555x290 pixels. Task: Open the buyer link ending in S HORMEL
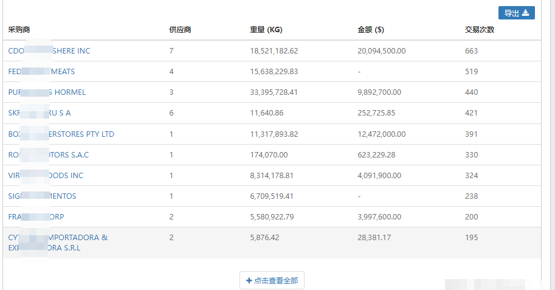point(47,92)
